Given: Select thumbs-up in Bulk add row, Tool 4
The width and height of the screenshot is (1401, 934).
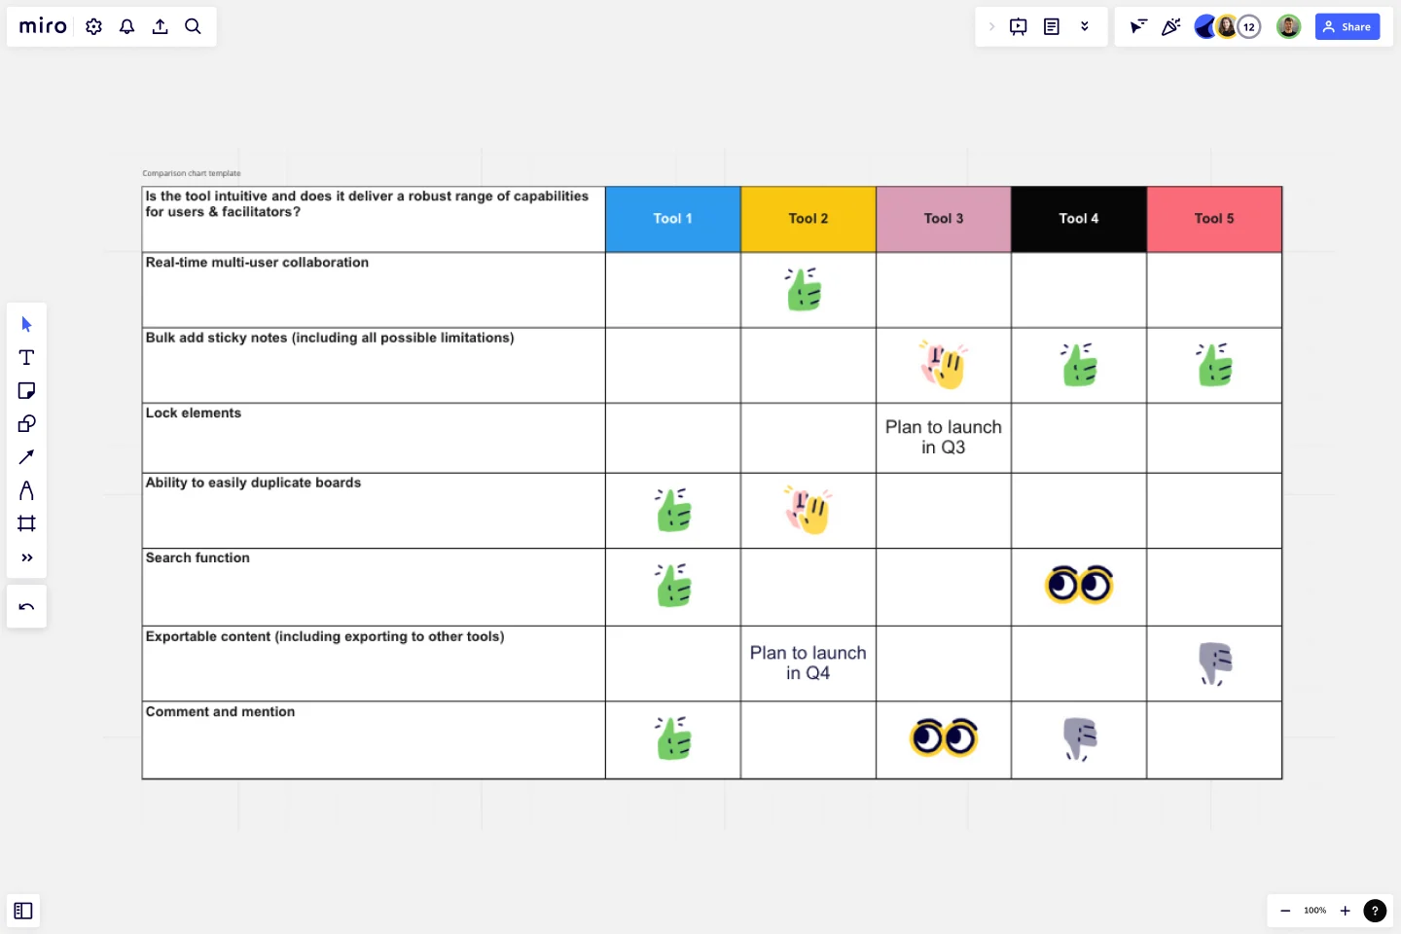Looking at the screenshot, I should pos(1079,365).
